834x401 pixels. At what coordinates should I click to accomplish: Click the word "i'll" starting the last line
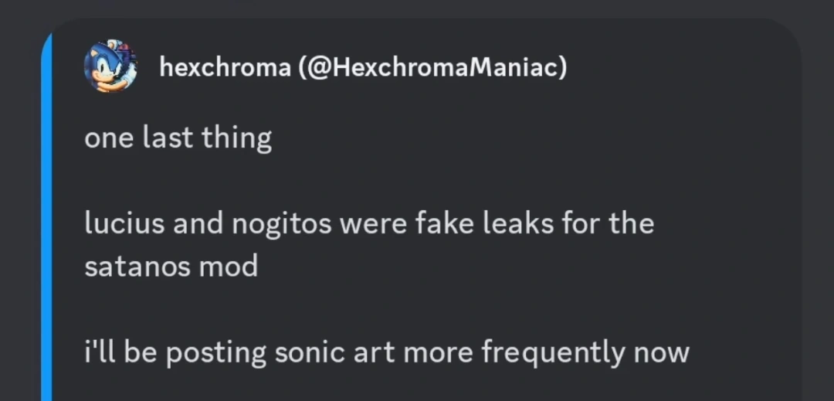100,352
